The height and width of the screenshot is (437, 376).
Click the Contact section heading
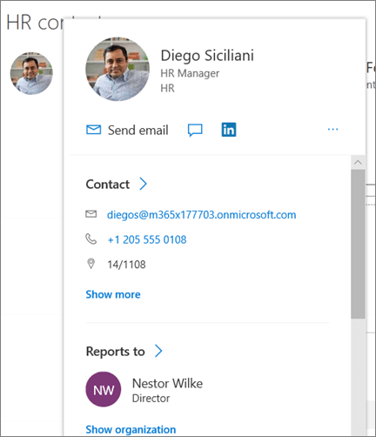click(x=108, y=185)
